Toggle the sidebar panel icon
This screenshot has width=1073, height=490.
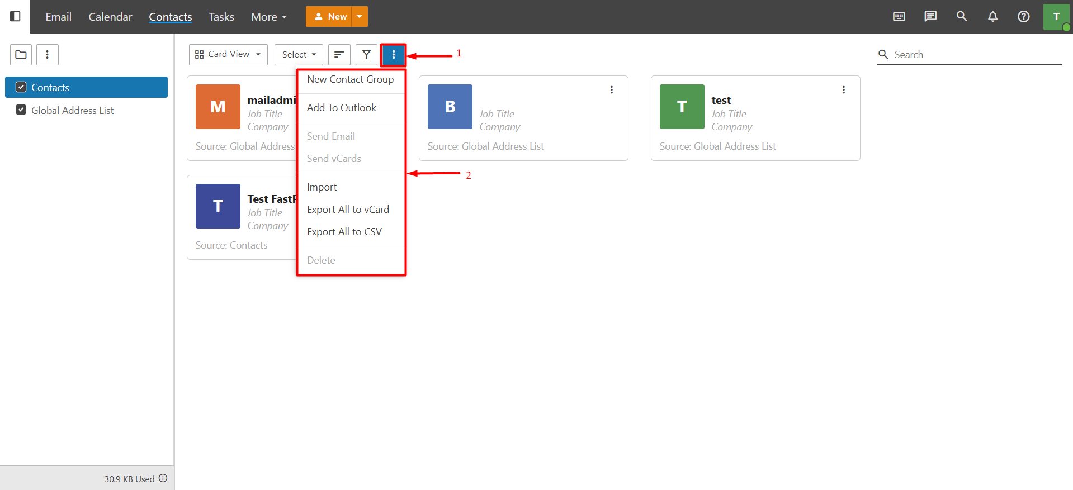[x=16, y=16]
